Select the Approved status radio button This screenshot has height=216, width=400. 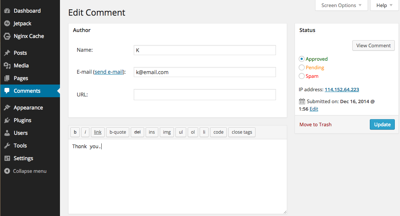pos(302,59)
